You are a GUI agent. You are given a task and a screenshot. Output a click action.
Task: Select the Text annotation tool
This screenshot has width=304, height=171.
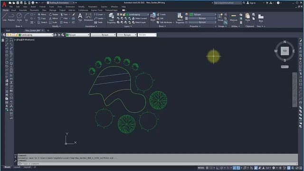click(x=80, y=17)
